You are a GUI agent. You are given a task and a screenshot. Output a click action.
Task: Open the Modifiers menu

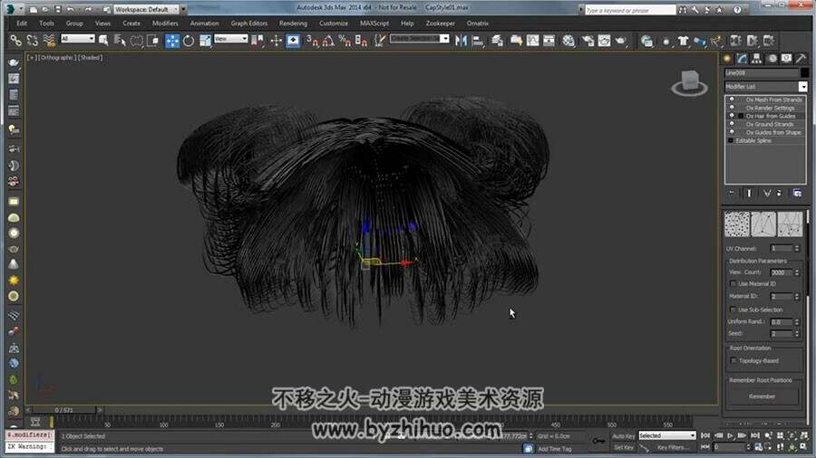[165, 24]
